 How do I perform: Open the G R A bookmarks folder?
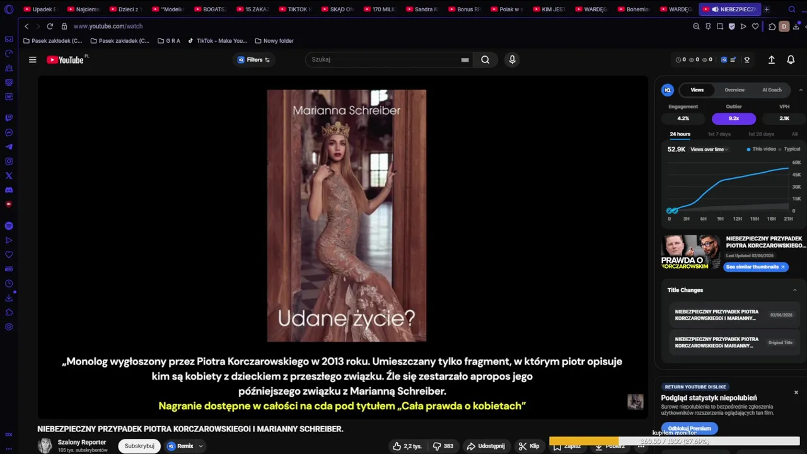(x=168, y=41)
